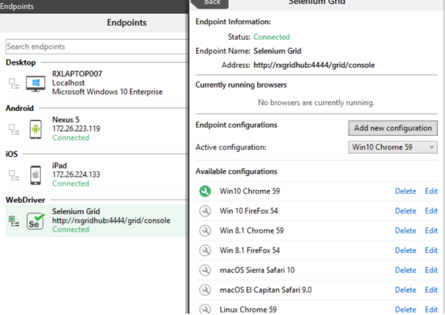Viewport: 445px width, 315px height.
Task: Open the Active configuration dropdown
Action: [x=393, y=147]
